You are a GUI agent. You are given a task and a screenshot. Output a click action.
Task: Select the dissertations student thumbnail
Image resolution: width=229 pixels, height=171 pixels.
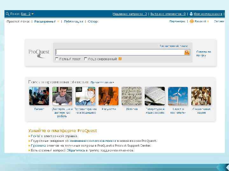pyautogui.click(x=62, y=96)
